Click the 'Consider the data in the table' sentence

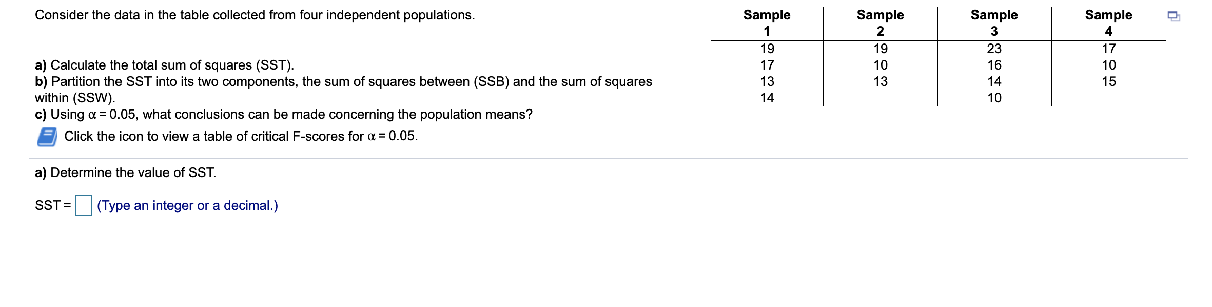pyautogui.click(x=255, y=15)
